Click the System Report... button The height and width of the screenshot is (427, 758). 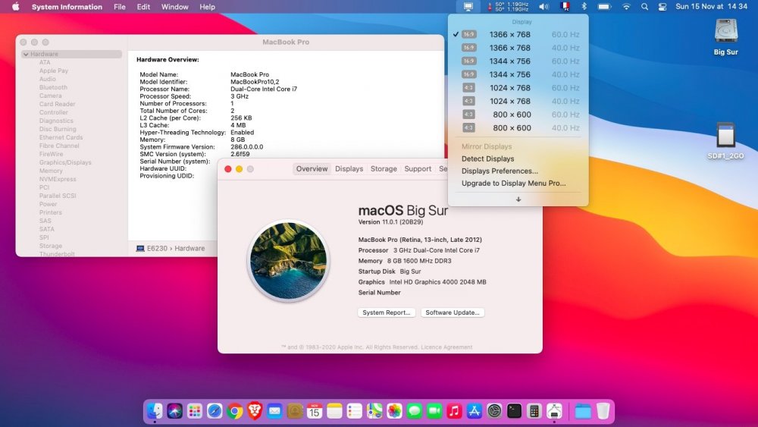pyautogui.click(x=387, y=312)
